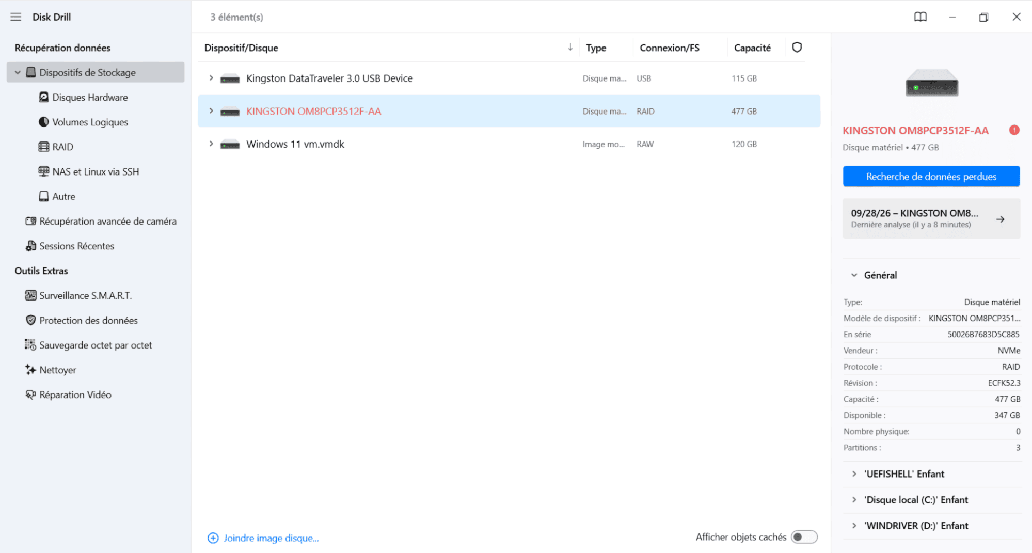Click the NAS et Linux via SSH icon
1032x553 pixels.
pos(44,171)
